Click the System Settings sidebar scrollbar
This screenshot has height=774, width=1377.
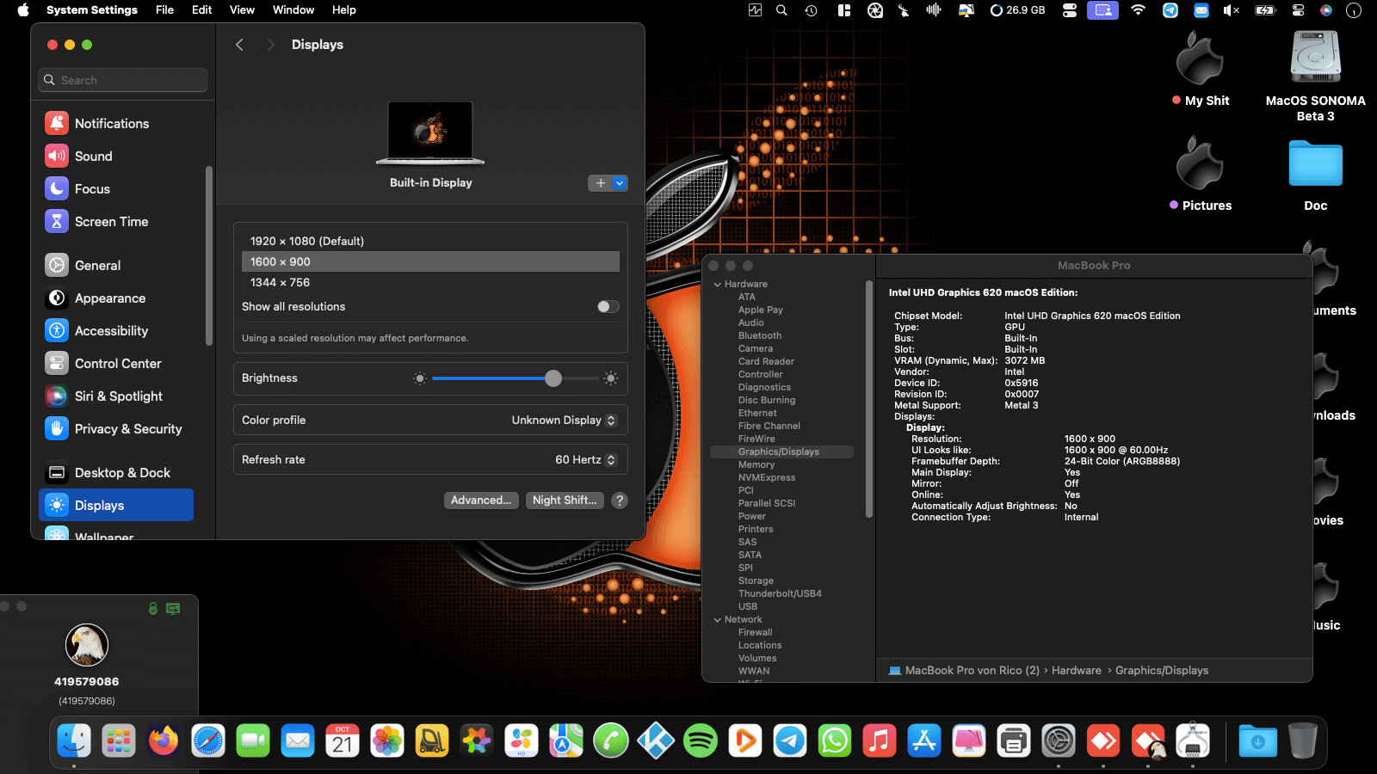click(x=208, y=256)
